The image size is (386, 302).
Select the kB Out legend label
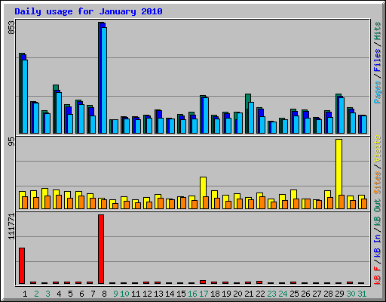pyautogui.click(x=378, y=213)
